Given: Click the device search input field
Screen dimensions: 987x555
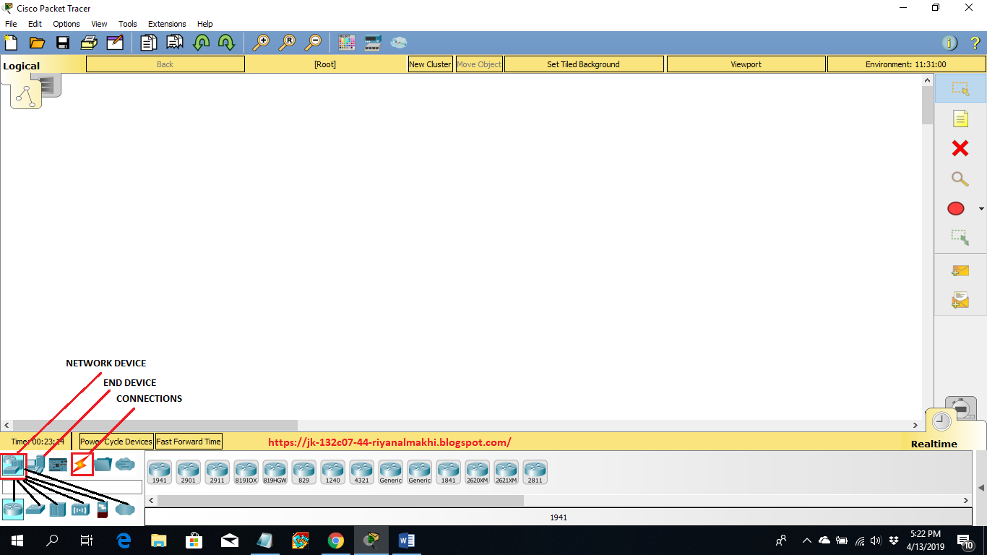Looking at the screenshot, I should [x=72, y=487].
